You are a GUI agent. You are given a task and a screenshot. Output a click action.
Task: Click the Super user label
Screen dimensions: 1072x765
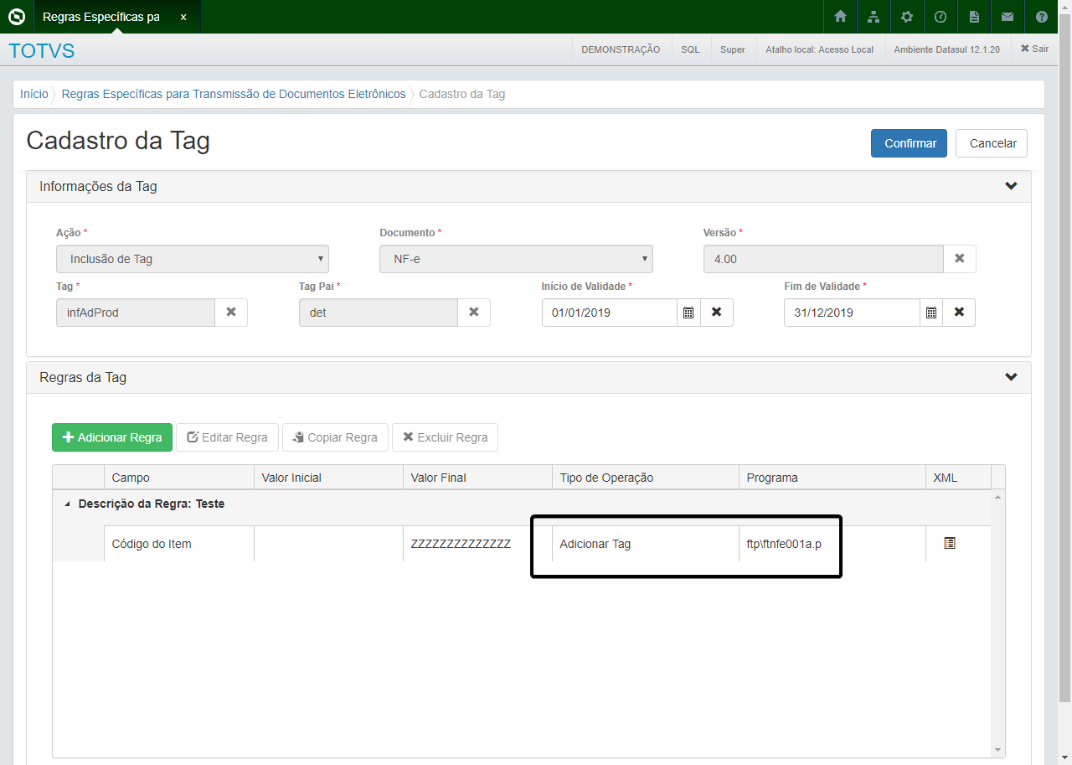733,49
